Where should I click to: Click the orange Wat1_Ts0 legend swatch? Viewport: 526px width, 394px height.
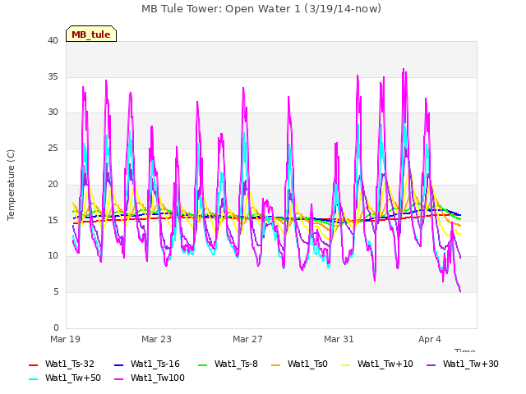point(276,364)
